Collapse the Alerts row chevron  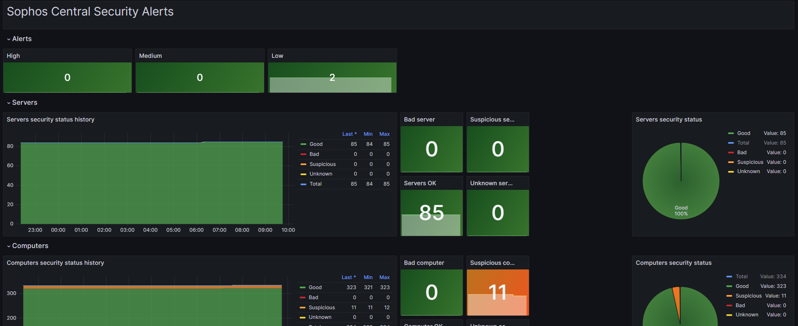pos(9,39)
